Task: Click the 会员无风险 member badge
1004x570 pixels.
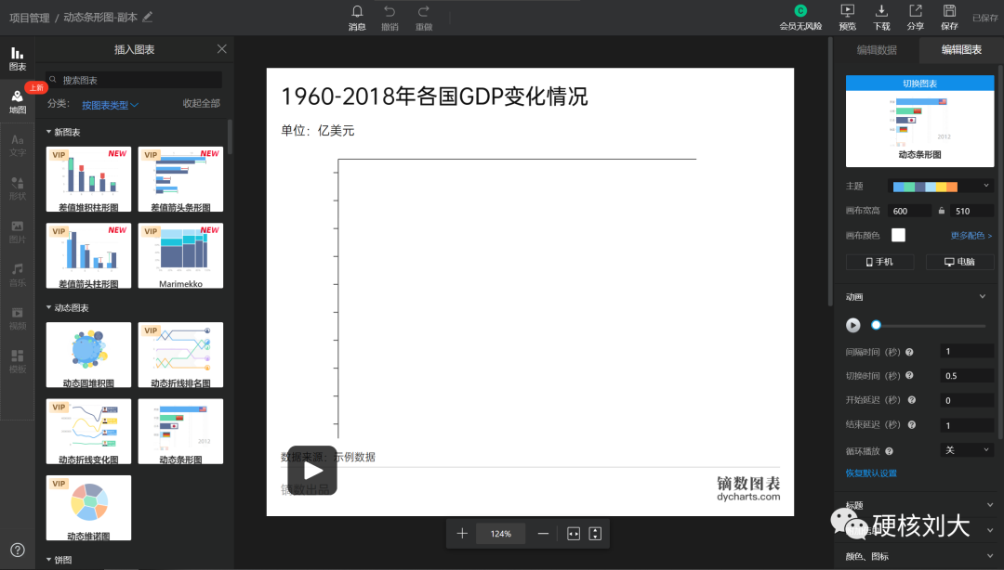Action: click(x=800, y=18)
